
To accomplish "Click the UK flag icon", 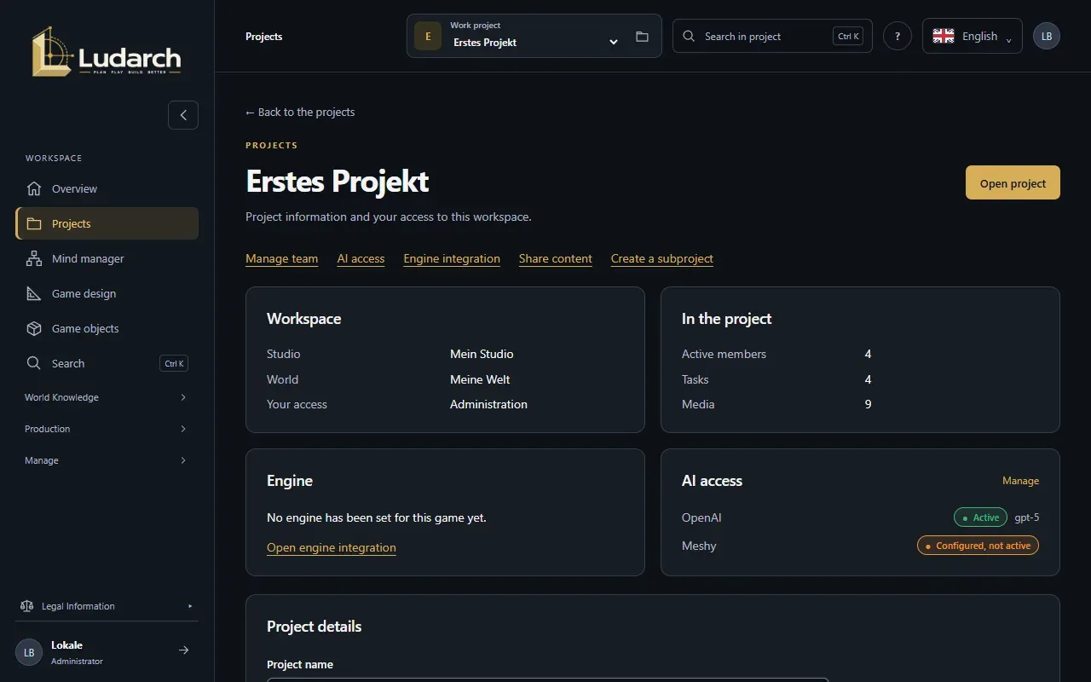I will pos(944,36).
